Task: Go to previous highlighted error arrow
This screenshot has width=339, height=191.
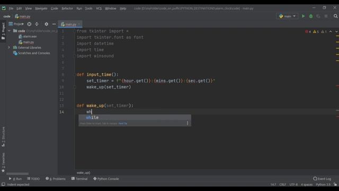Action: coord(331,32)
